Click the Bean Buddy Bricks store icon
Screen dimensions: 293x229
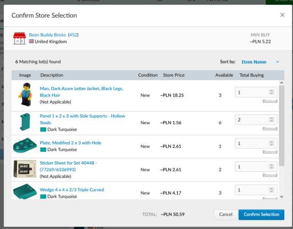point(19,38)
